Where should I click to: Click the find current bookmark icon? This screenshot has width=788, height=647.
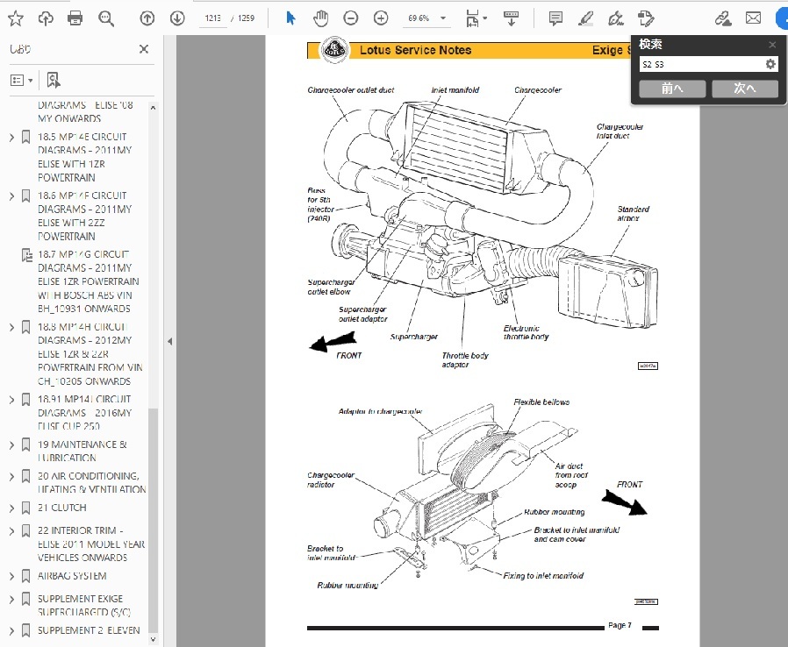(54, 81)
